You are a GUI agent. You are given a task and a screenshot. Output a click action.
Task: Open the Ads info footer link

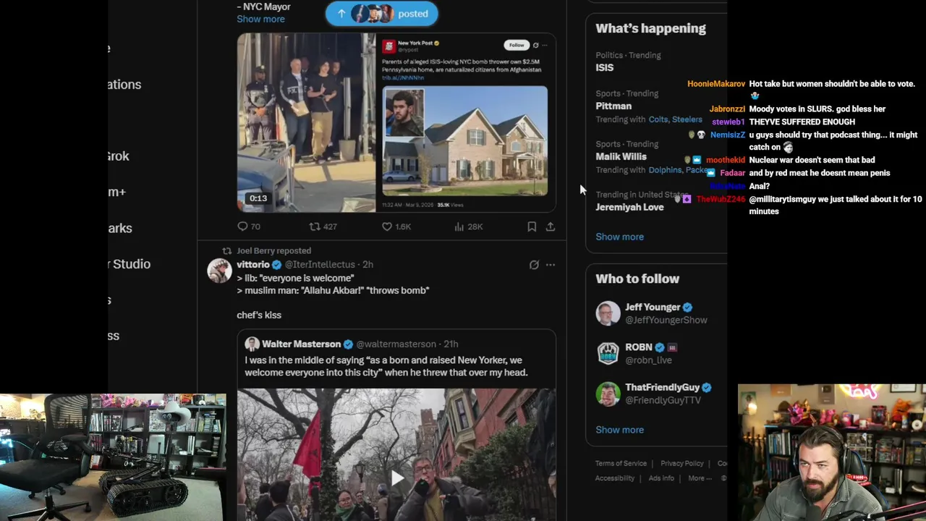pos(661,478)
